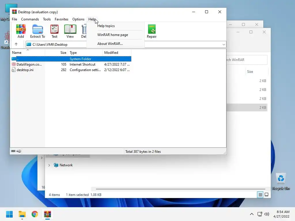Sort by the Size column header in WinRAR
Screen dimensions: 295x221
pyautogui.click(x=56, y=53)
